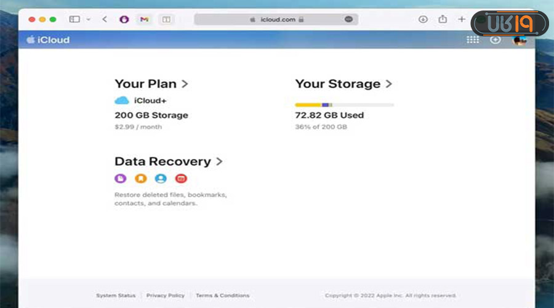Click the red calendars recovery icon
This screenshot has width=554, height=308.
(x=180, y=179)
